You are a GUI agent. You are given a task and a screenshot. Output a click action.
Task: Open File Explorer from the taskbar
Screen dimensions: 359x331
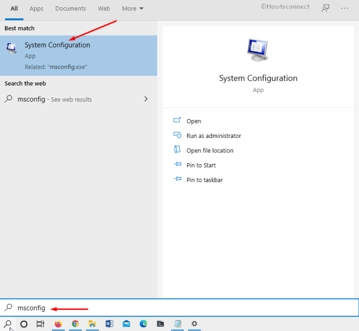[92, 324]
